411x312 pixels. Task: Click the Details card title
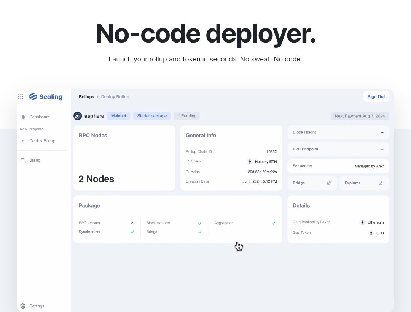pos(301,206)
